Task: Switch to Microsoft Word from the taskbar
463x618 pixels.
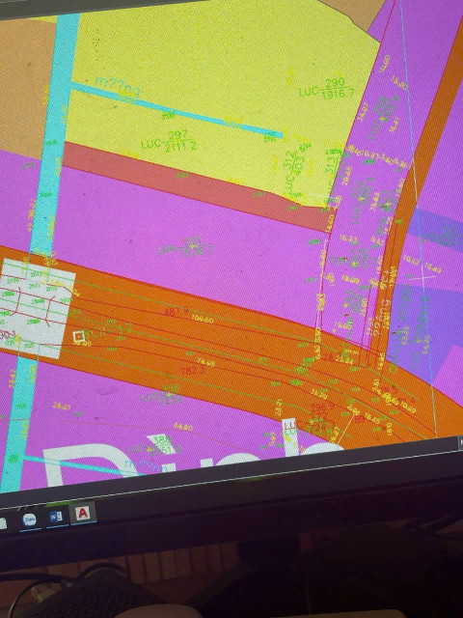Action: (56, 517)
